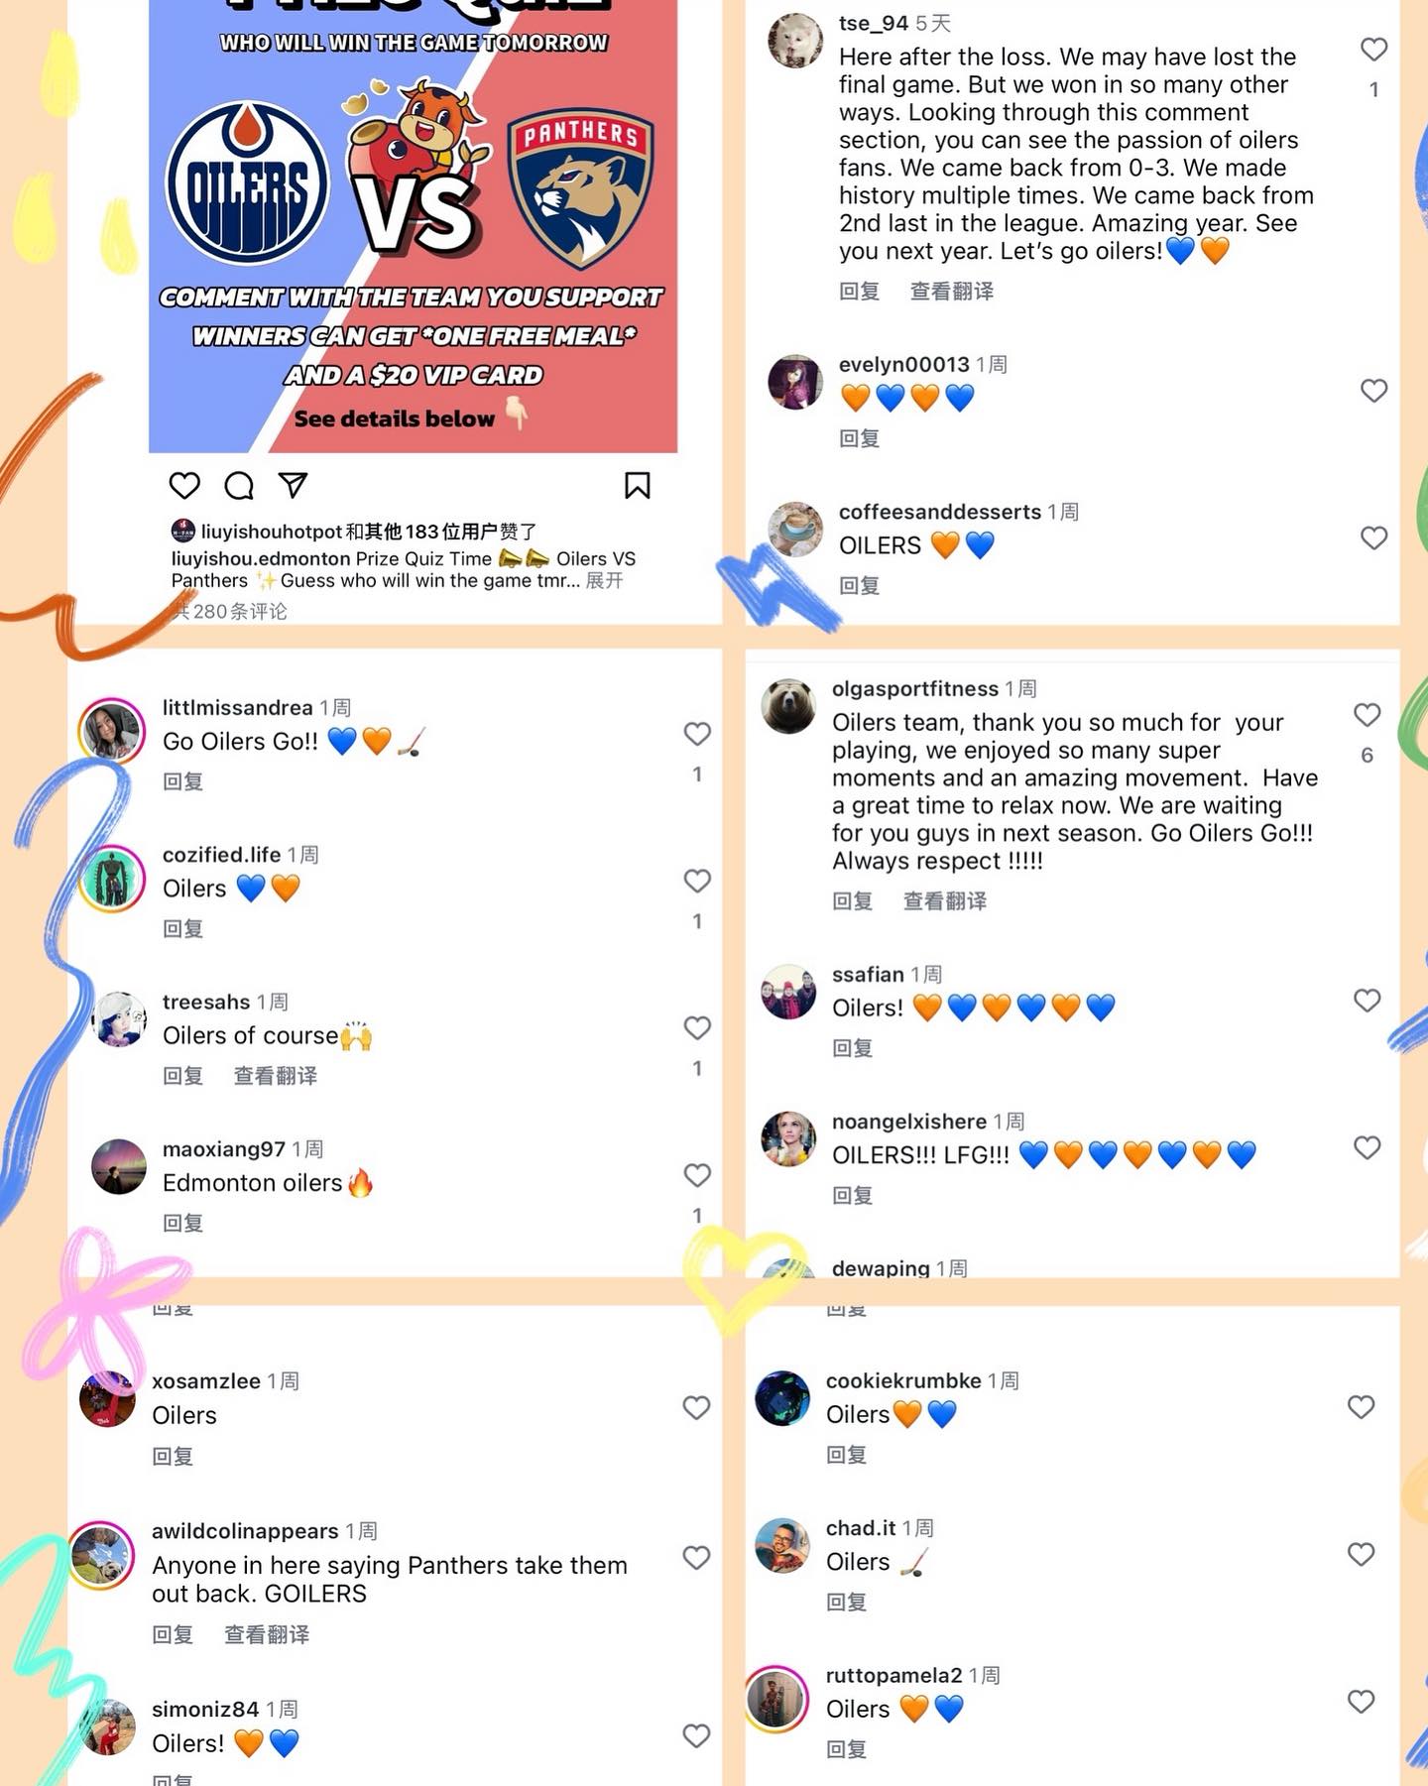Open noangelxishere's profile picture
Viewport: 1428px width, 1786px height.
point(788,1138)
